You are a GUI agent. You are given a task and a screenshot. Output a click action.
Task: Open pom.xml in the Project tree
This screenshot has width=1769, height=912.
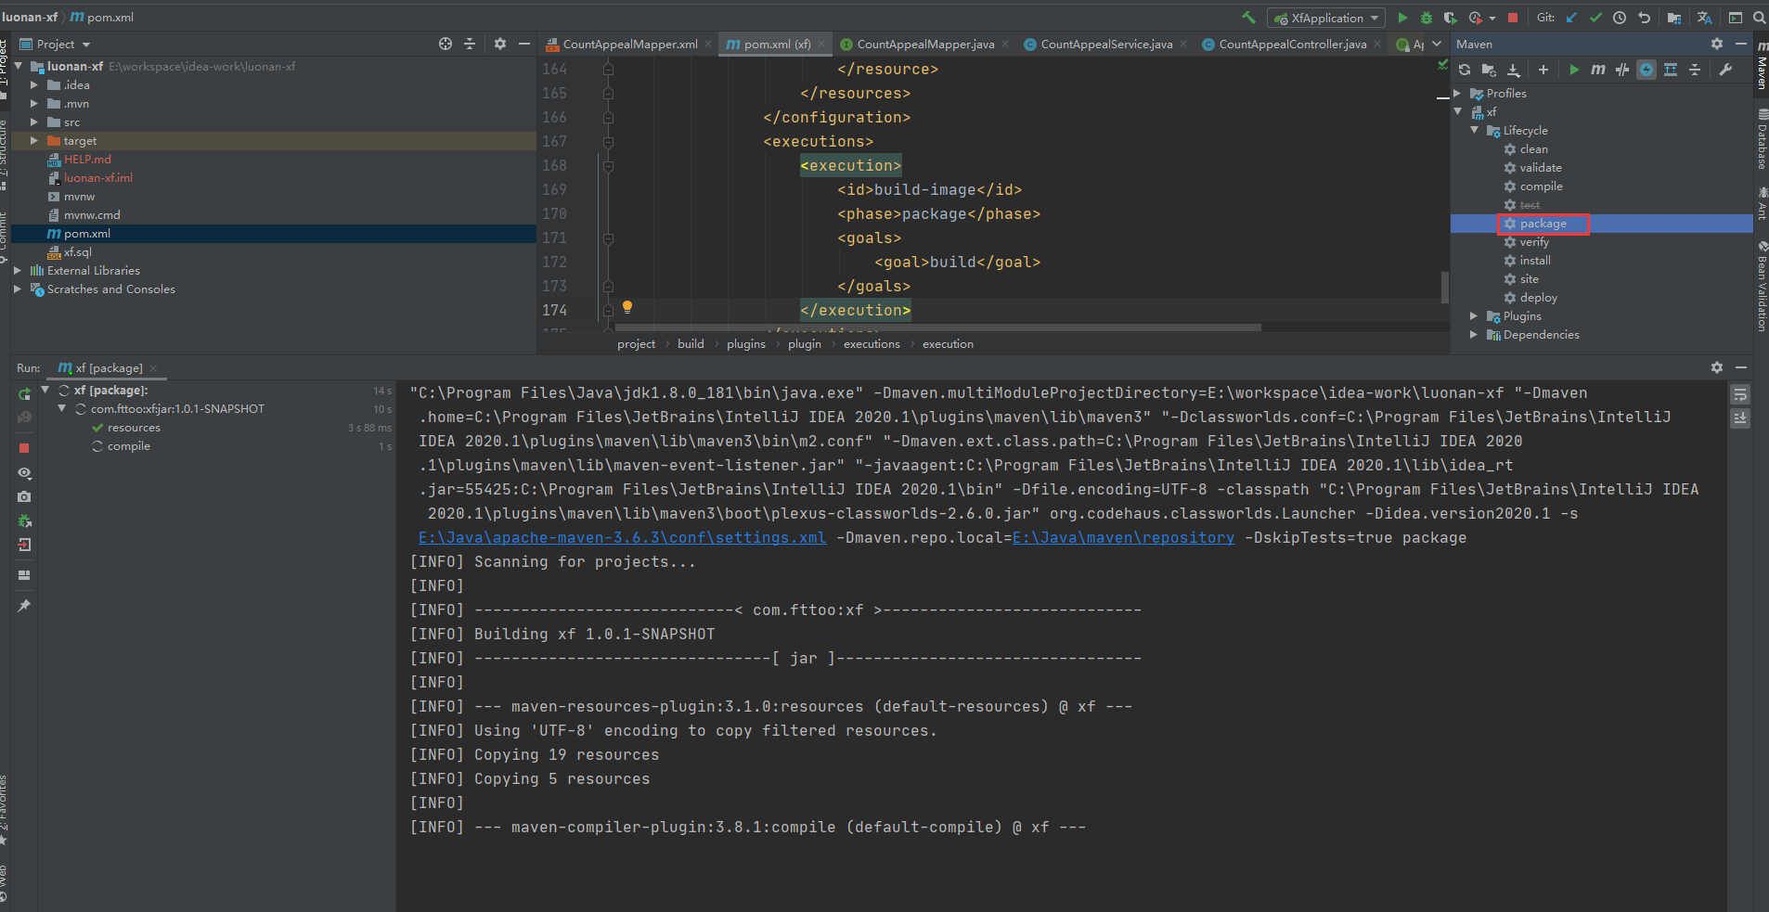tap(87, 234)
